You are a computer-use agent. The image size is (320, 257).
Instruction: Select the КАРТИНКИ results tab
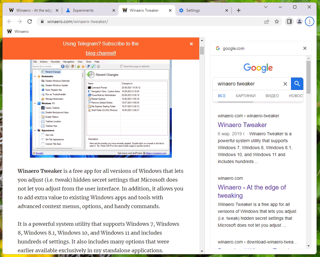(246, 96)
